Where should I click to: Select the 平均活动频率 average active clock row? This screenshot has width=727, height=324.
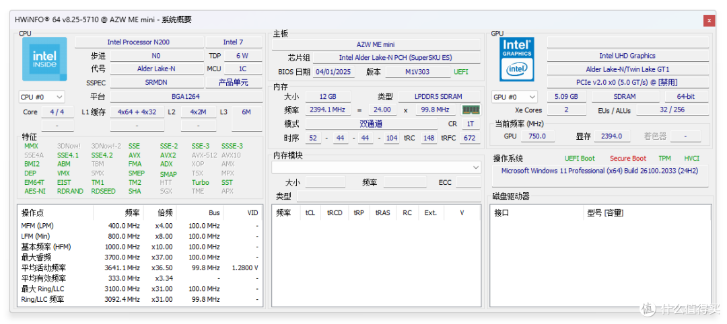click(140, 268)
